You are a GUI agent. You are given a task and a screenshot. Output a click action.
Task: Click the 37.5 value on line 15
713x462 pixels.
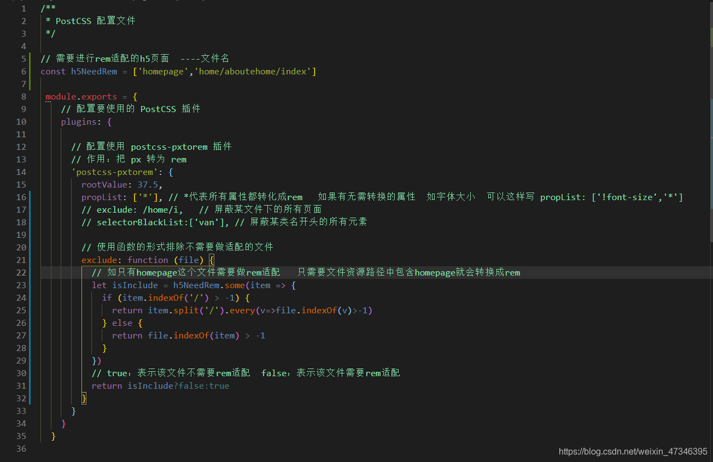(148, 184)
